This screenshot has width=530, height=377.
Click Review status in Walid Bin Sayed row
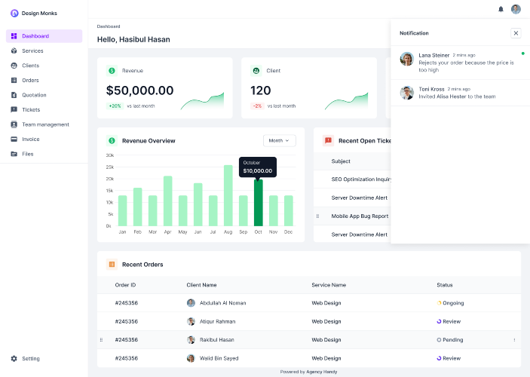(x=449, y=358)
